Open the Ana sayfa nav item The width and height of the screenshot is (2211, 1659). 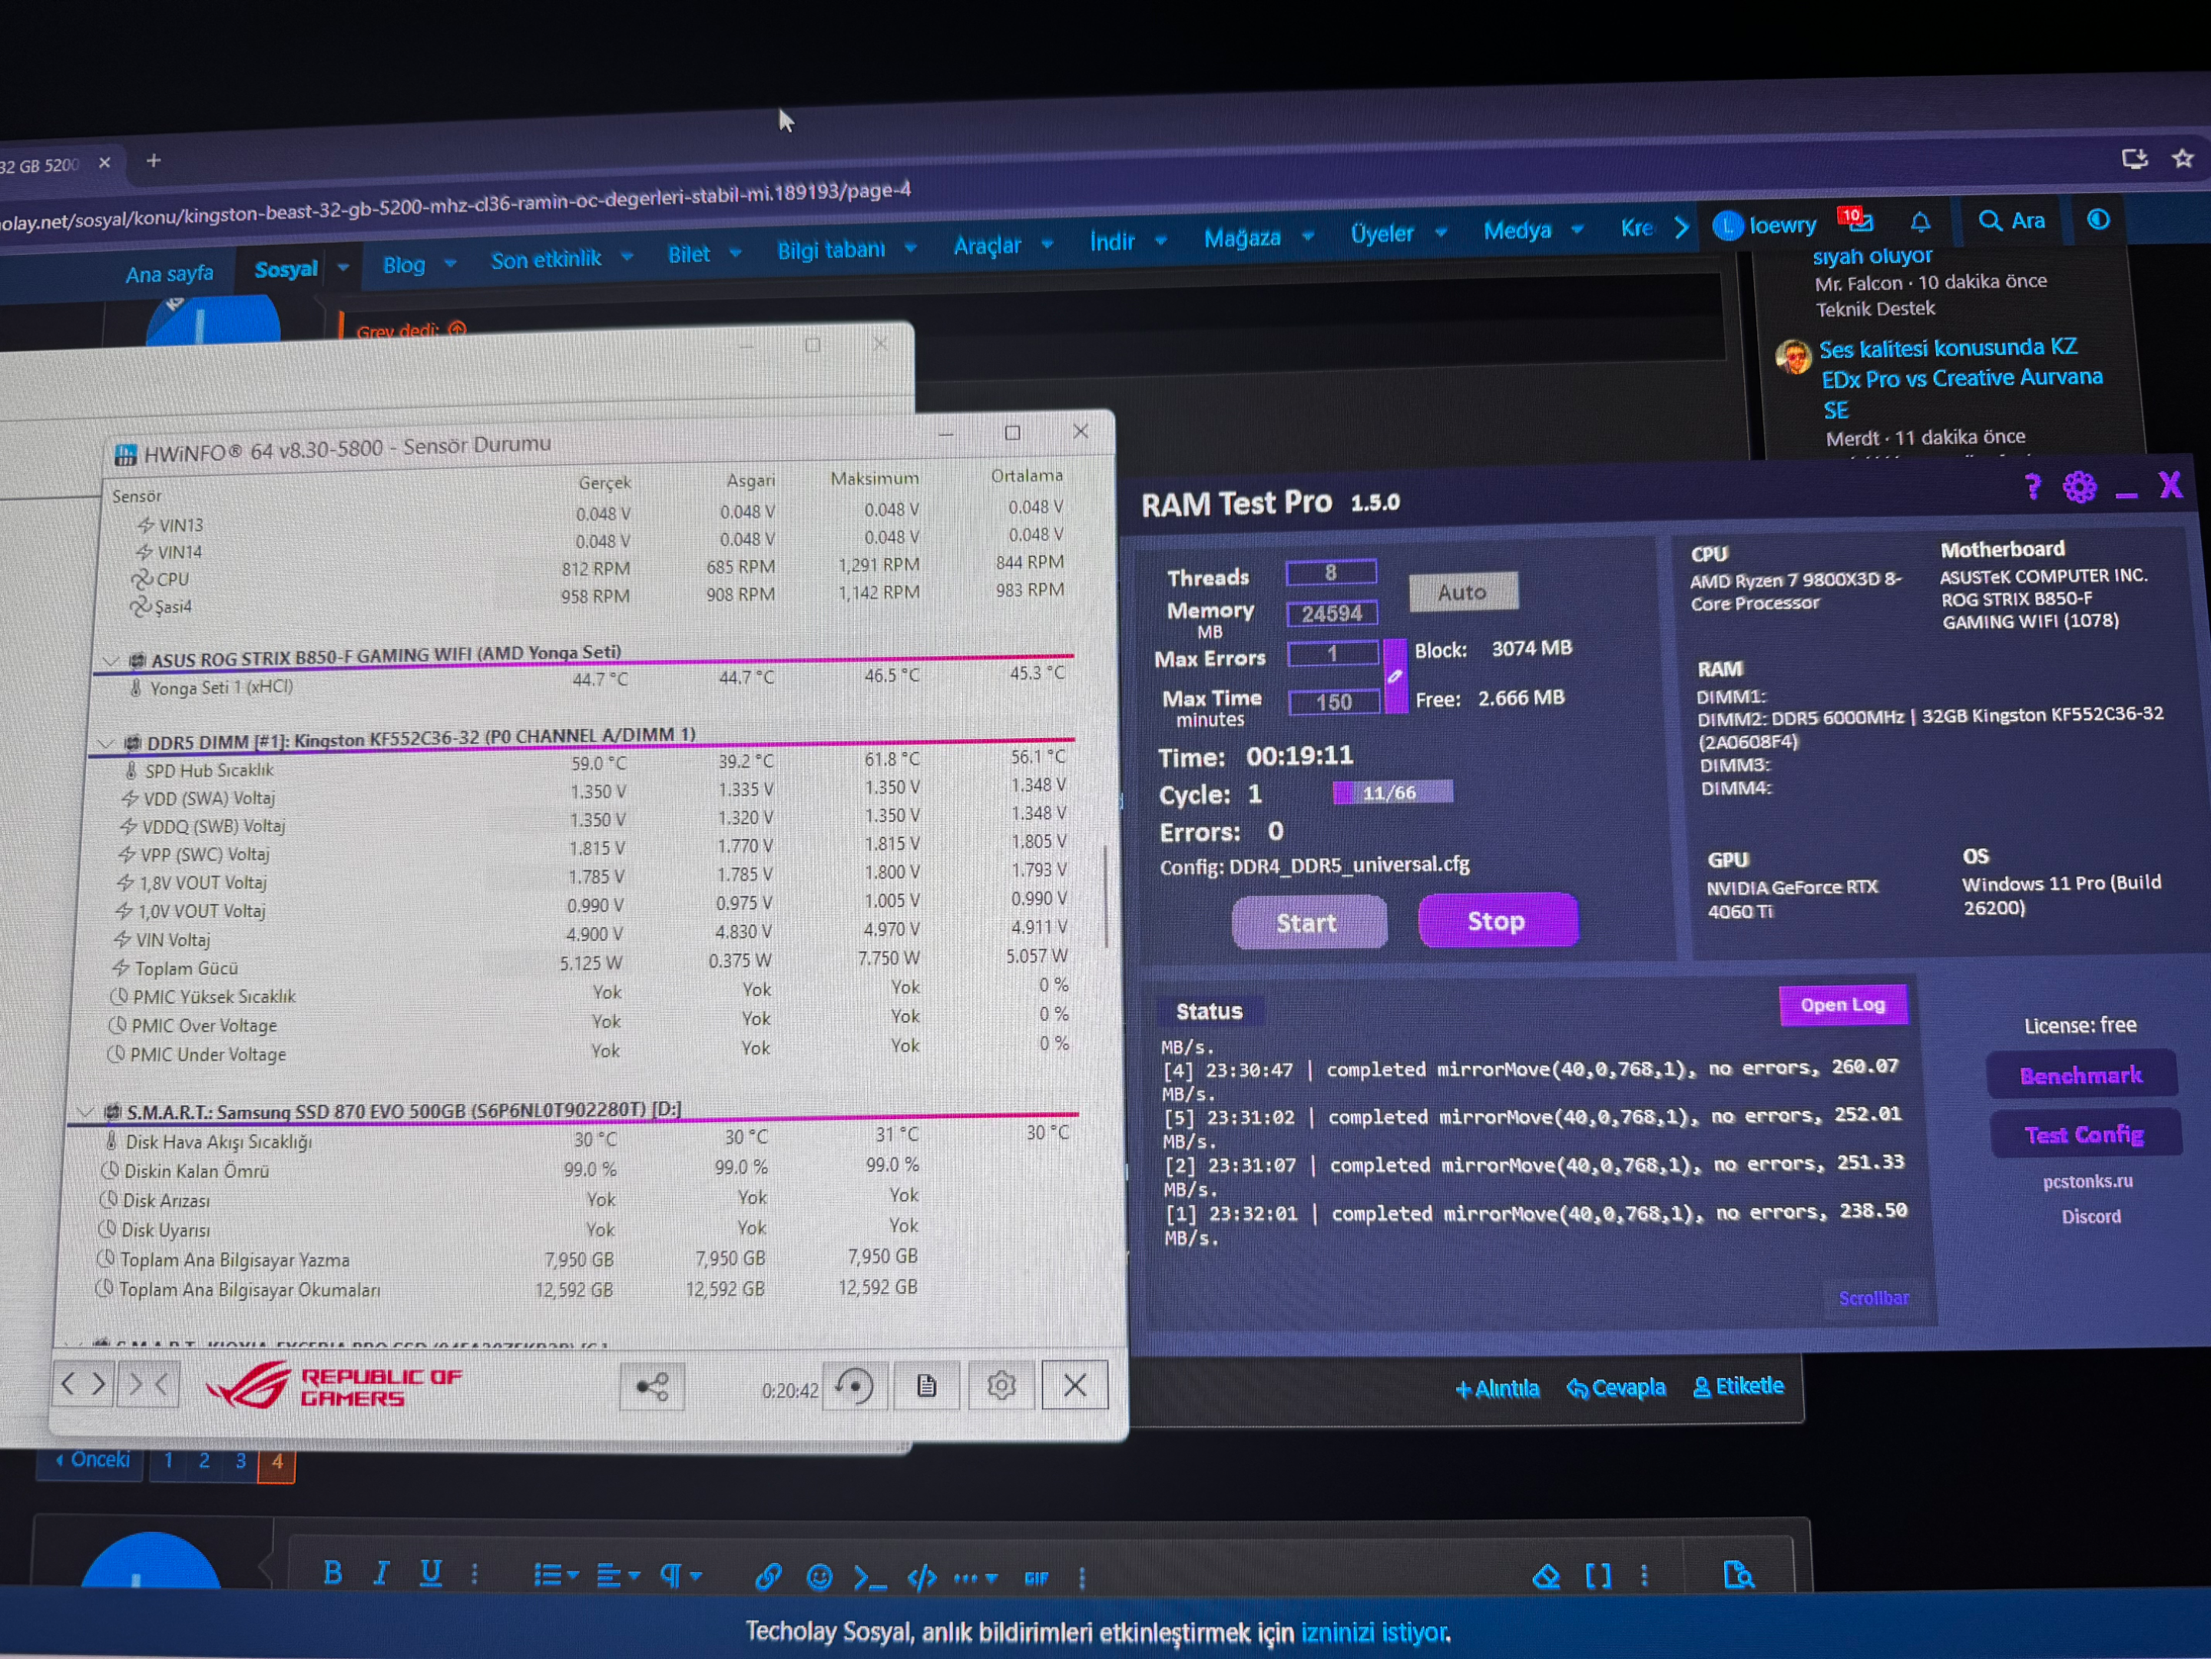(169, 274)
